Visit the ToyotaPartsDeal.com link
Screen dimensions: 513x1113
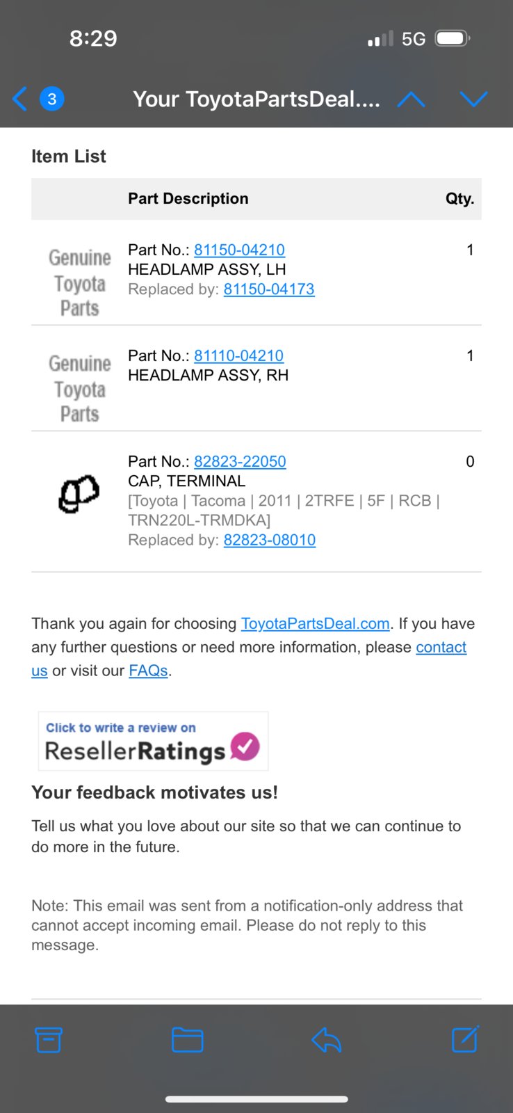pyautogui.click(x=315, y=623)
